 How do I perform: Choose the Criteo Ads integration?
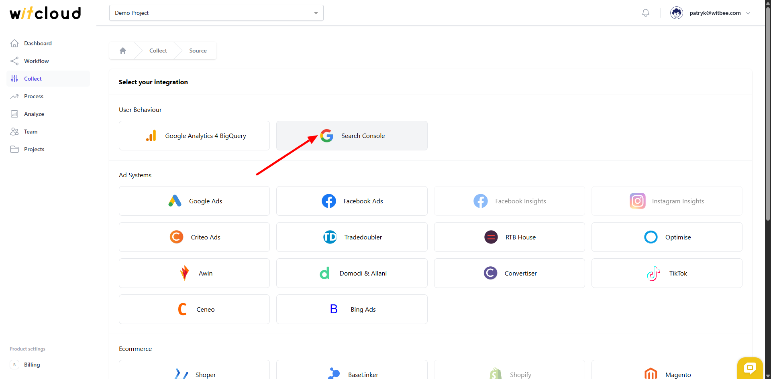[194, 237]
